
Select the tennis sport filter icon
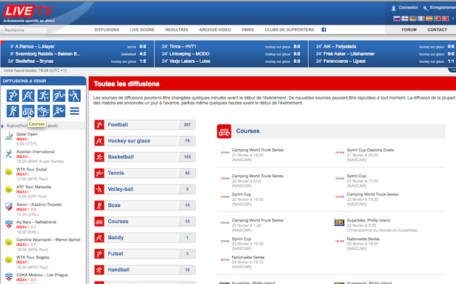coord(59,95)
